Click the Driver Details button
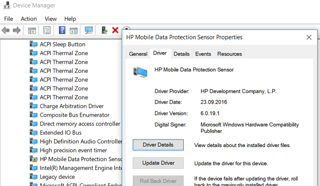This screenshot has width=320, height=186. pos(158,145)
